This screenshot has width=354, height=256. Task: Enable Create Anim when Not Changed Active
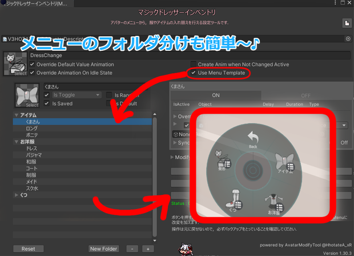[x=193, y=64]
